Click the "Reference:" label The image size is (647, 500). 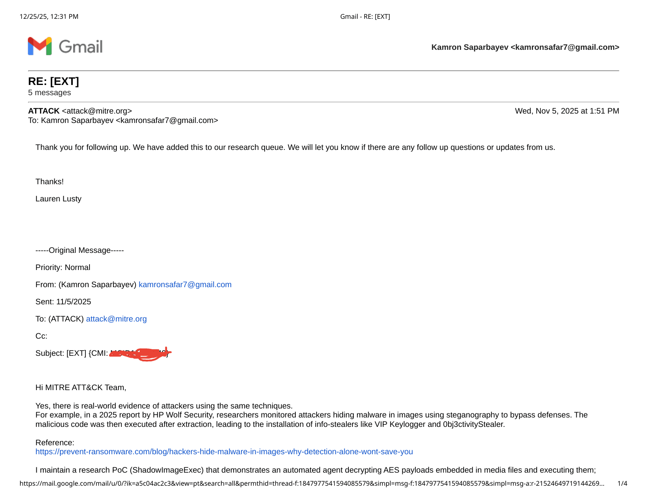coord(55,443)
